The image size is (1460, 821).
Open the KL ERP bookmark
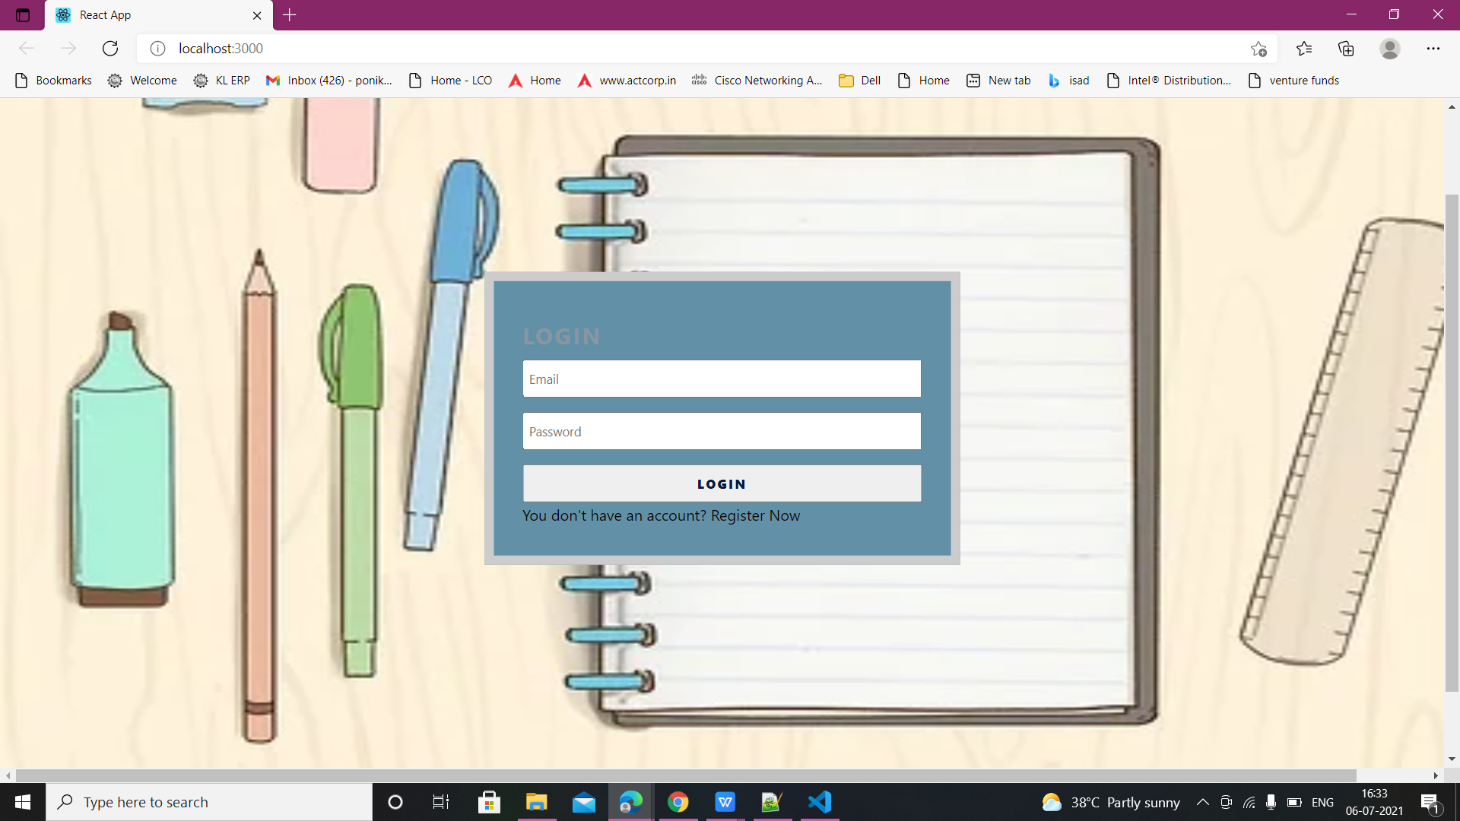(x=222, y=81)
